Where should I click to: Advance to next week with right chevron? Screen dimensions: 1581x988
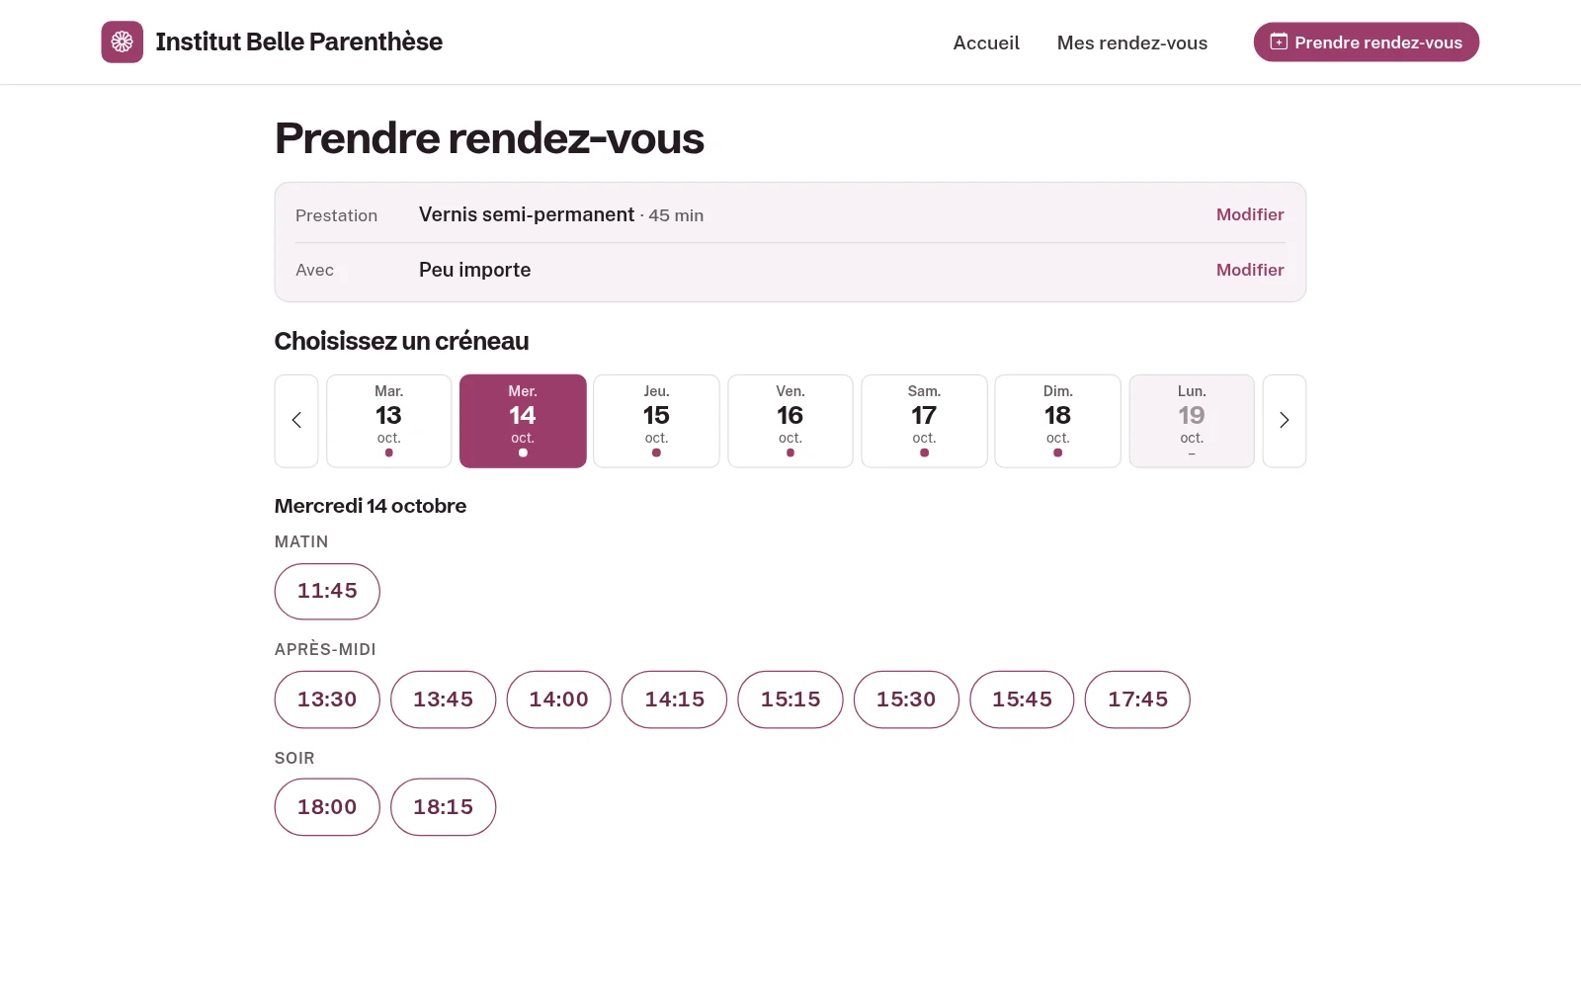tap(1285, 421)
